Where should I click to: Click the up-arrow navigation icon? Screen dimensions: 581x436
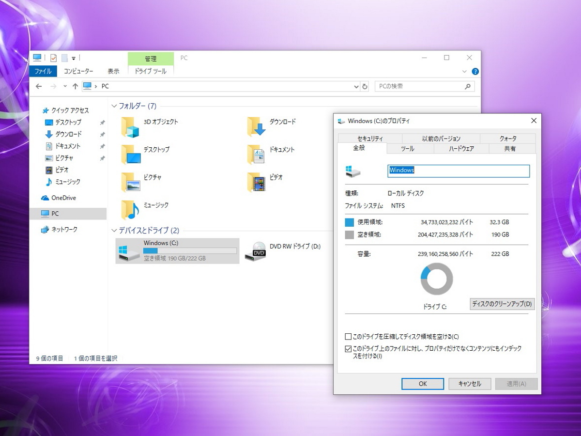(75, 86)
